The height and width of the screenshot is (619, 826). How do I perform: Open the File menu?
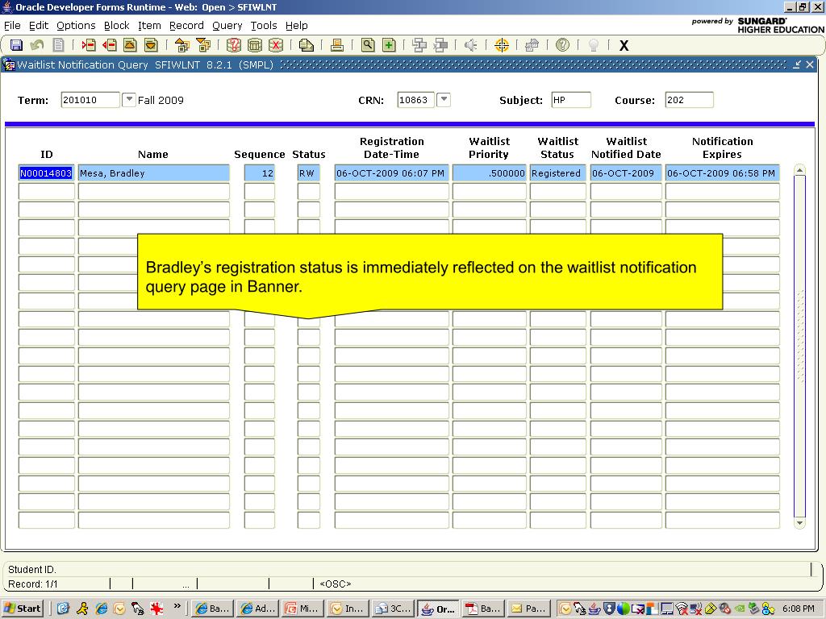coord(12,25)
